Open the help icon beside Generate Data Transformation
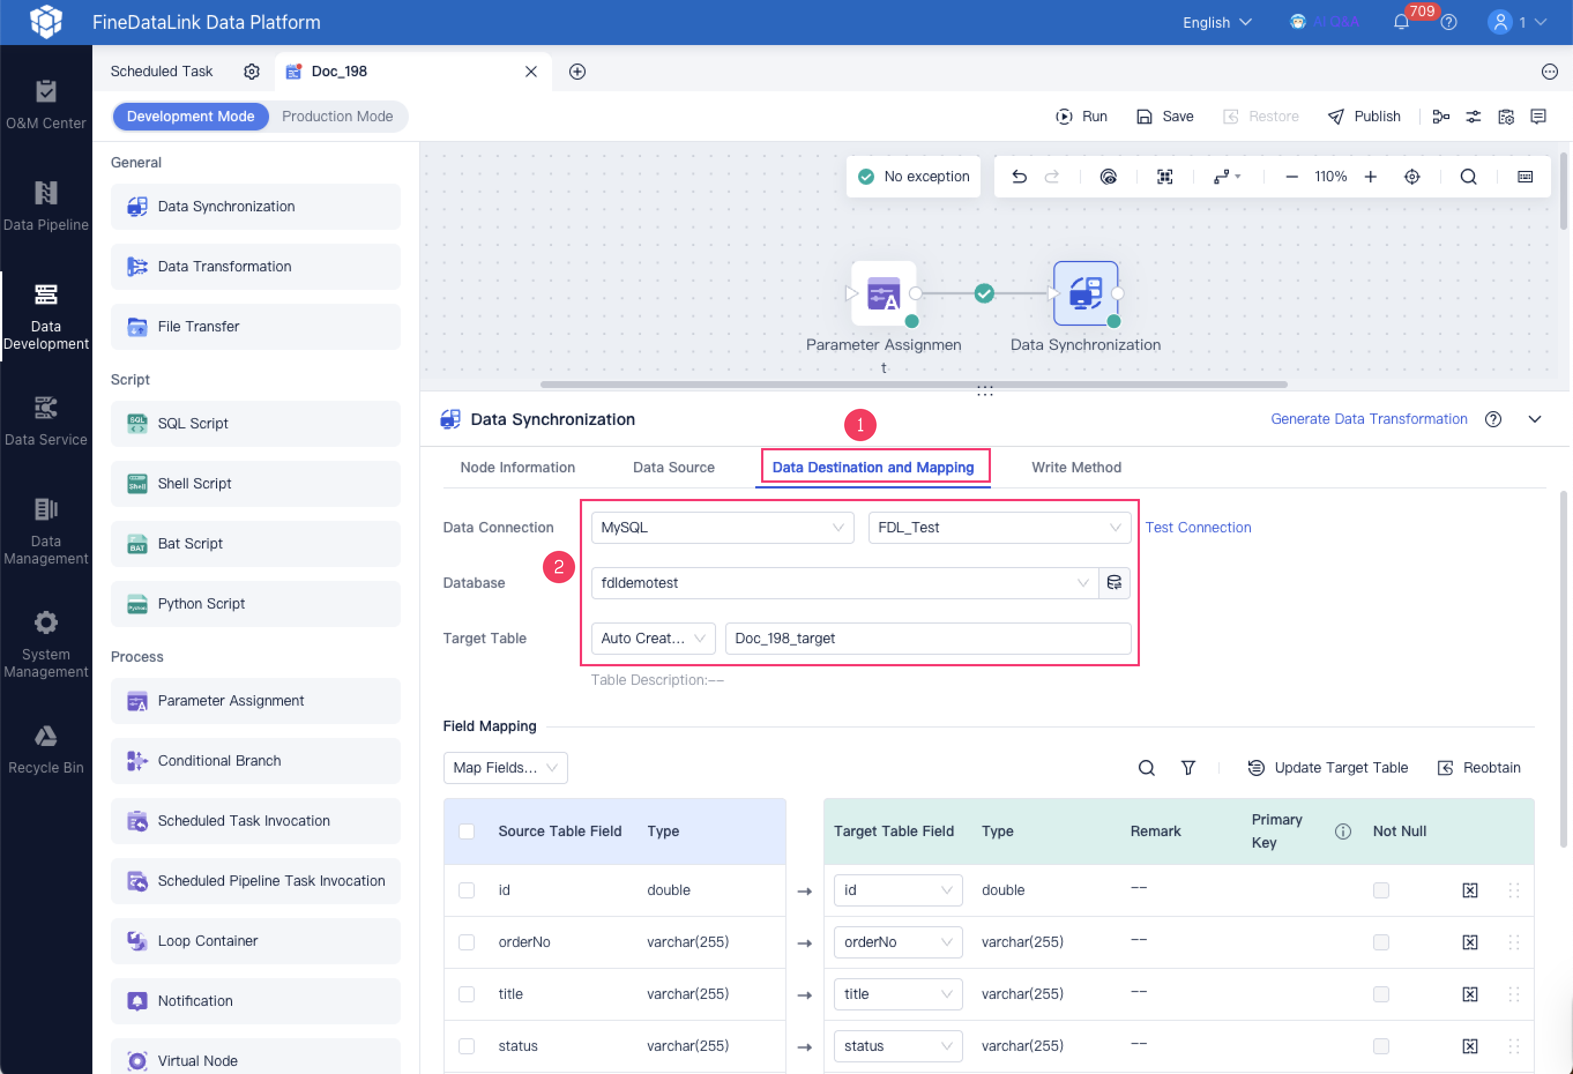1573x1074 pixels. (x=1493, y=419)
